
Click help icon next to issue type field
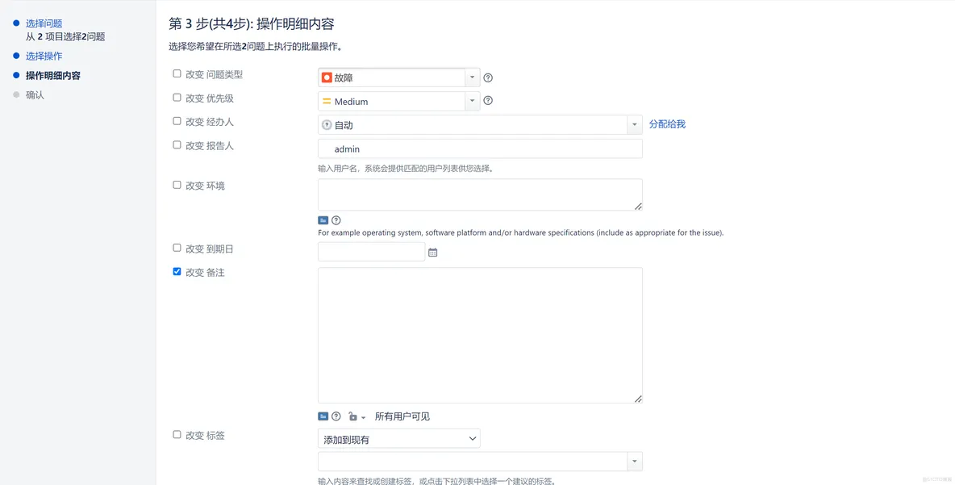[x=488, y=77]
